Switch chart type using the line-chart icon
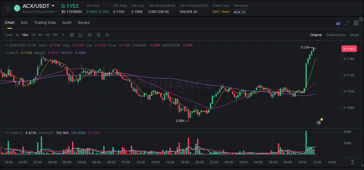 (x=81, y=35)
